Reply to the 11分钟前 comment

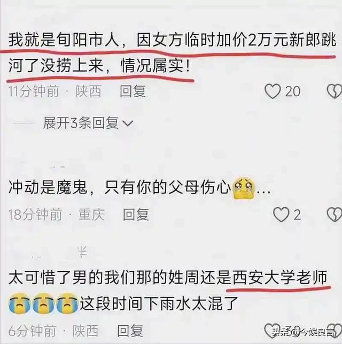[133, 91]
